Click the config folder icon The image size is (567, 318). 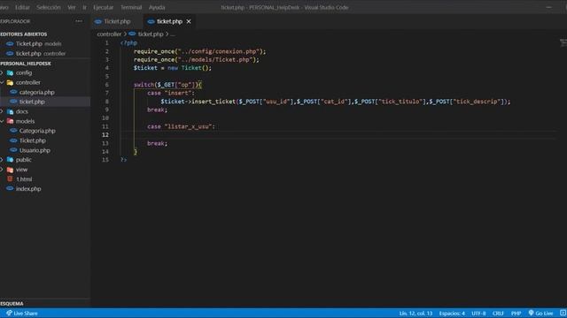tap(10, 72)
